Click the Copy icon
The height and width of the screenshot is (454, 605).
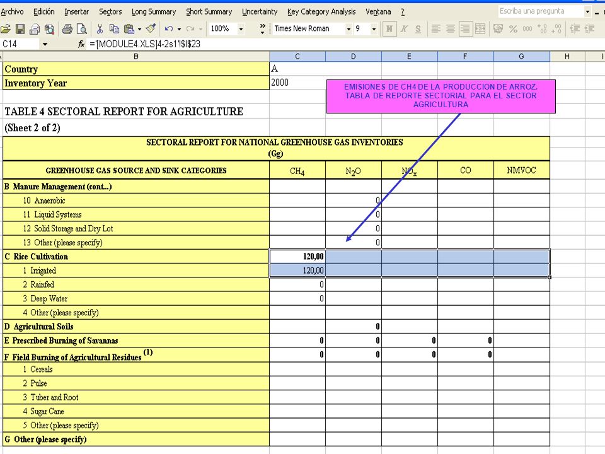[x=114, y=28]
